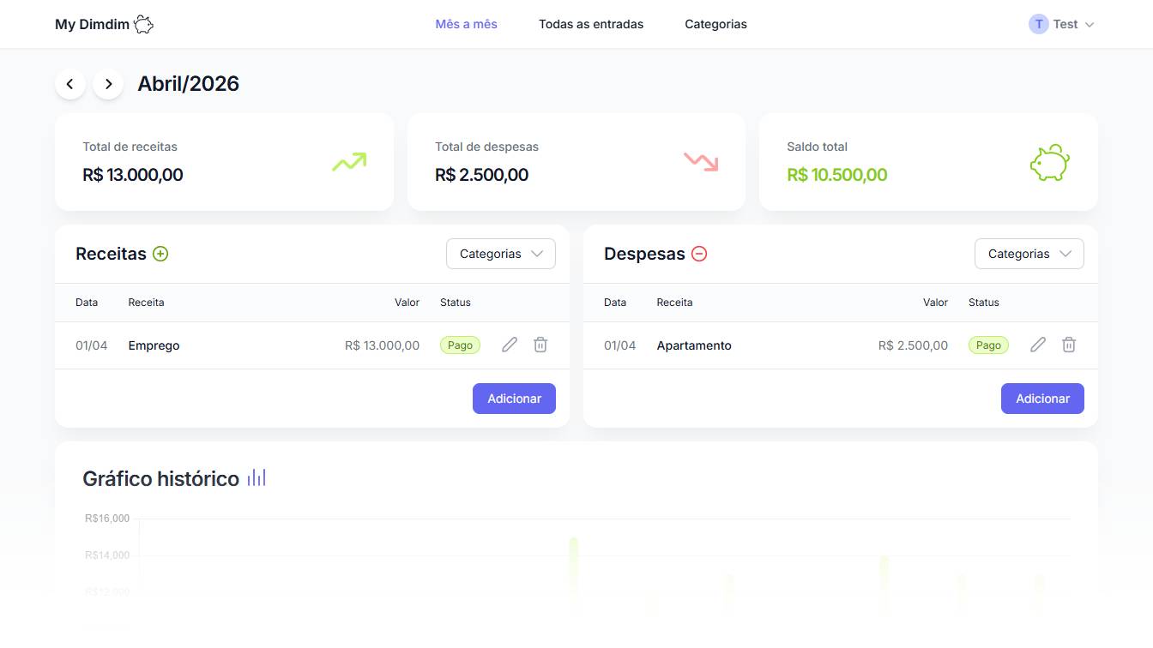This screenshot has height=648, width=1153.
Task: Click the green plus icon beside Receitas
Action: [160, 254]
